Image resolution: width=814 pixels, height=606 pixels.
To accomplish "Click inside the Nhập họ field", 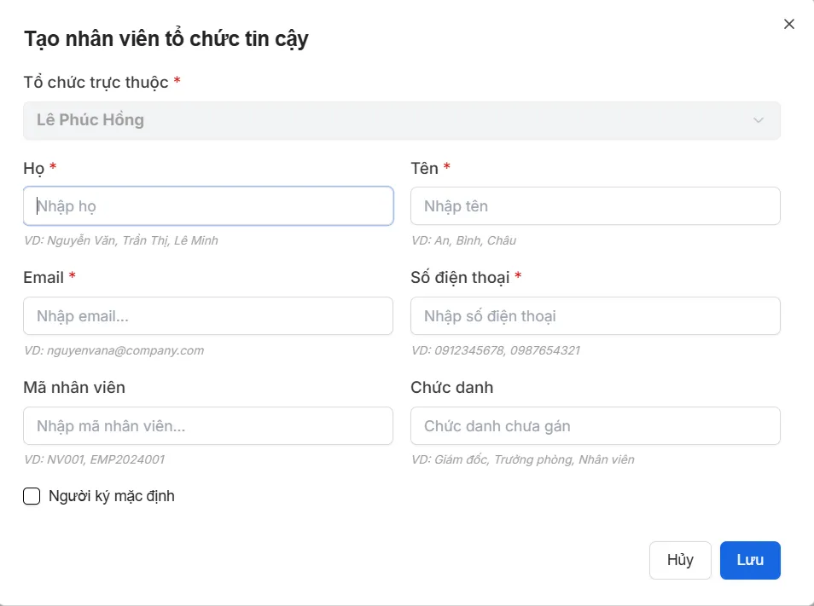I will [x=208, y=205].
